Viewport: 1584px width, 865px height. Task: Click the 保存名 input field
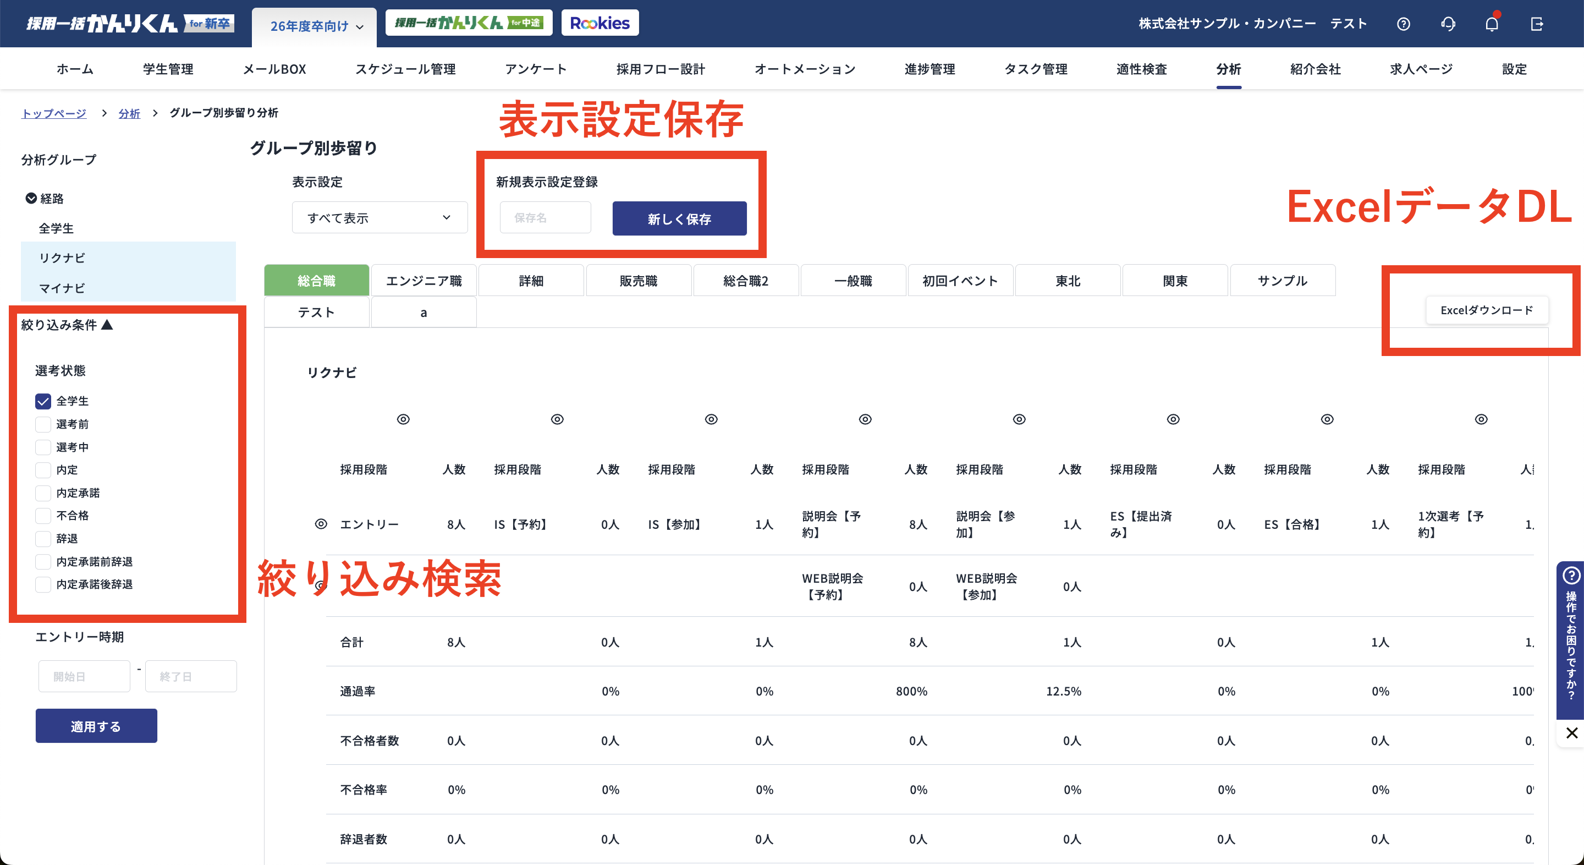tap(545, 218)
